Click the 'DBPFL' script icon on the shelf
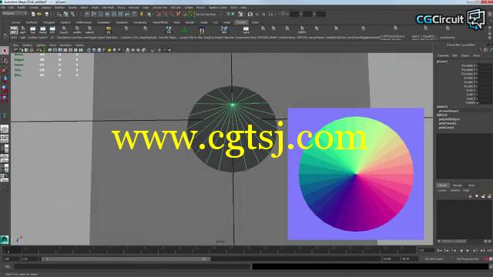 (x=301, y=30)
